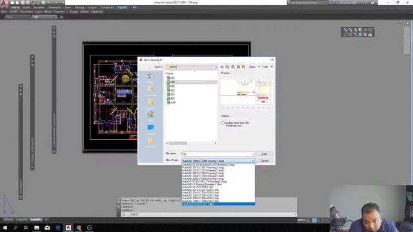Image resolution: width=413 pixels, height=232 pixels.
Task: Select last folder shortcut in places sidebar
Action: [150, 142]
